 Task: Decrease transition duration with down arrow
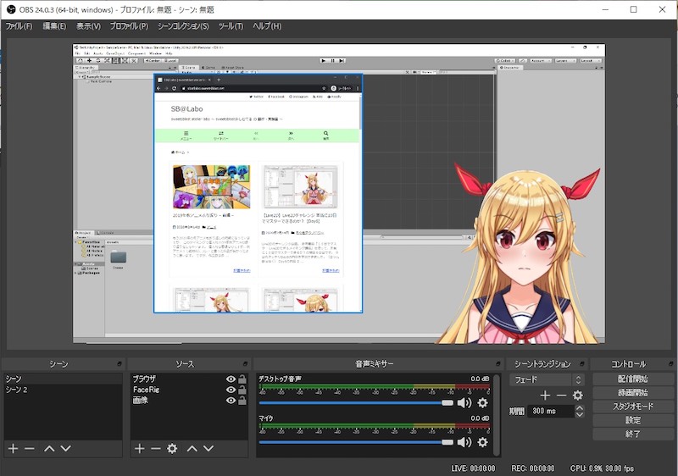tap(580, 414)
